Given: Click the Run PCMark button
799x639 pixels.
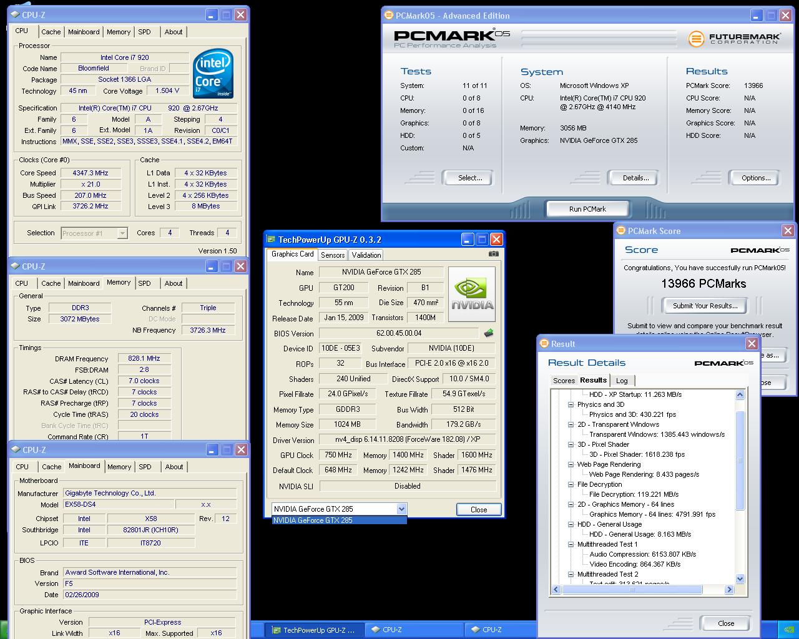Looking at the screenshot, I should [x=587, y=209].
